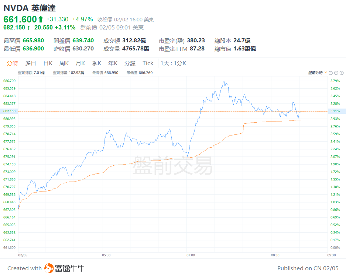Click the 市盈率(静) 380.23 value
The image size is (346, 278).
click(x=196, y=41)
